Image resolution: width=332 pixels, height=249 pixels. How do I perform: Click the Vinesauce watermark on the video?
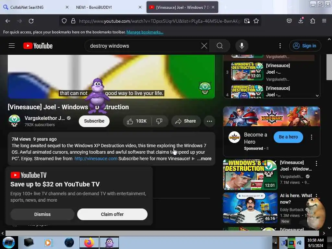click(205, 88)
